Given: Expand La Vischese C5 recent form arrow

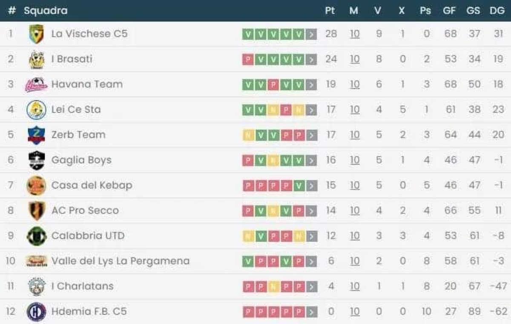Looking at the screenshot, I should (x=312, y=34).
